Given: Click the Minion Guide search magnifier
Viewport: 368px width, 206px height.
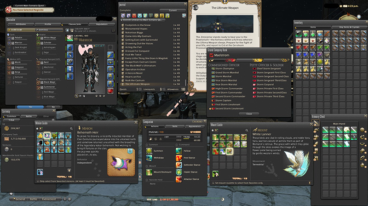Looking at the screenshot, I should (x=71, y=129).
